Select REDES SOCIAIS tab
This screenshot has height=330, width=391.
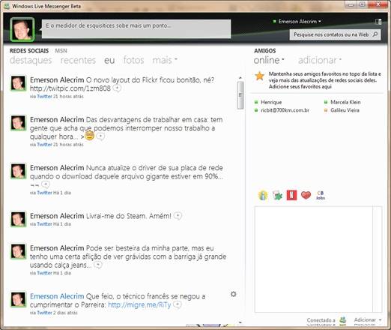pyautogui.click(x=29, y=51)
